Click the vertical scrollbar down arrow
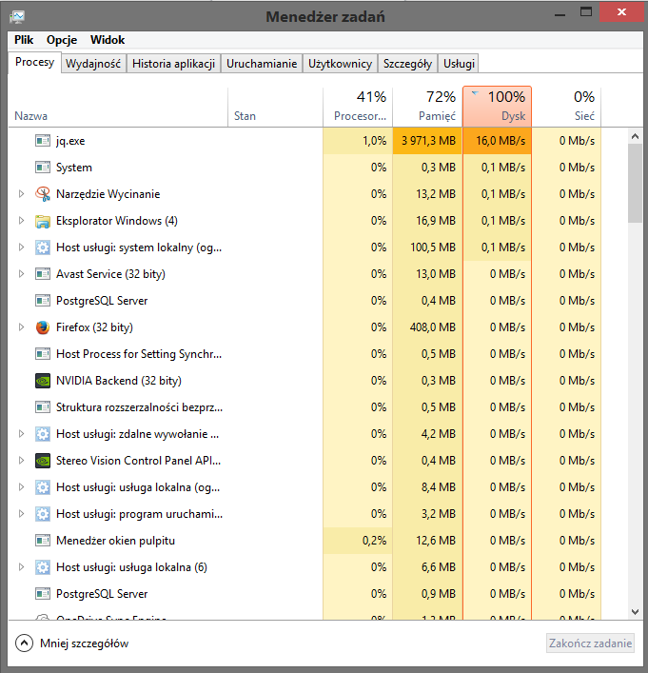This screenshot has width=648, height=673. click(635, 611)
